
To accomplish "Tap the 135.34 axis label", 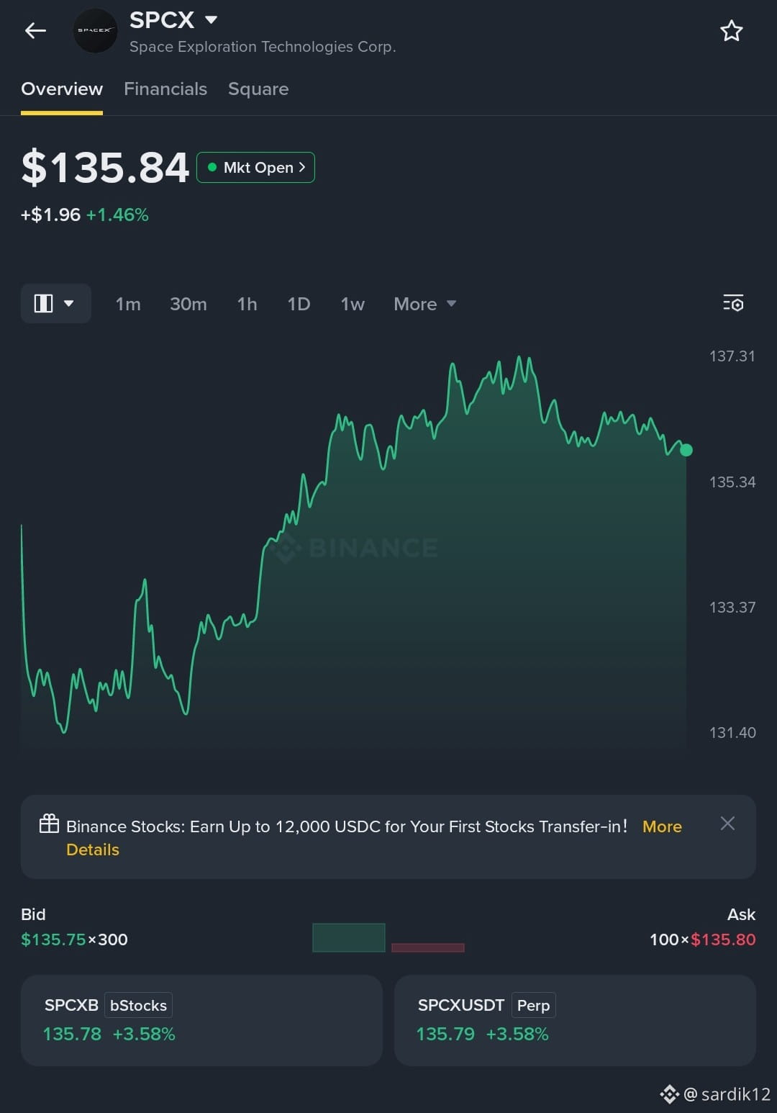I will [x=732, y=482].
